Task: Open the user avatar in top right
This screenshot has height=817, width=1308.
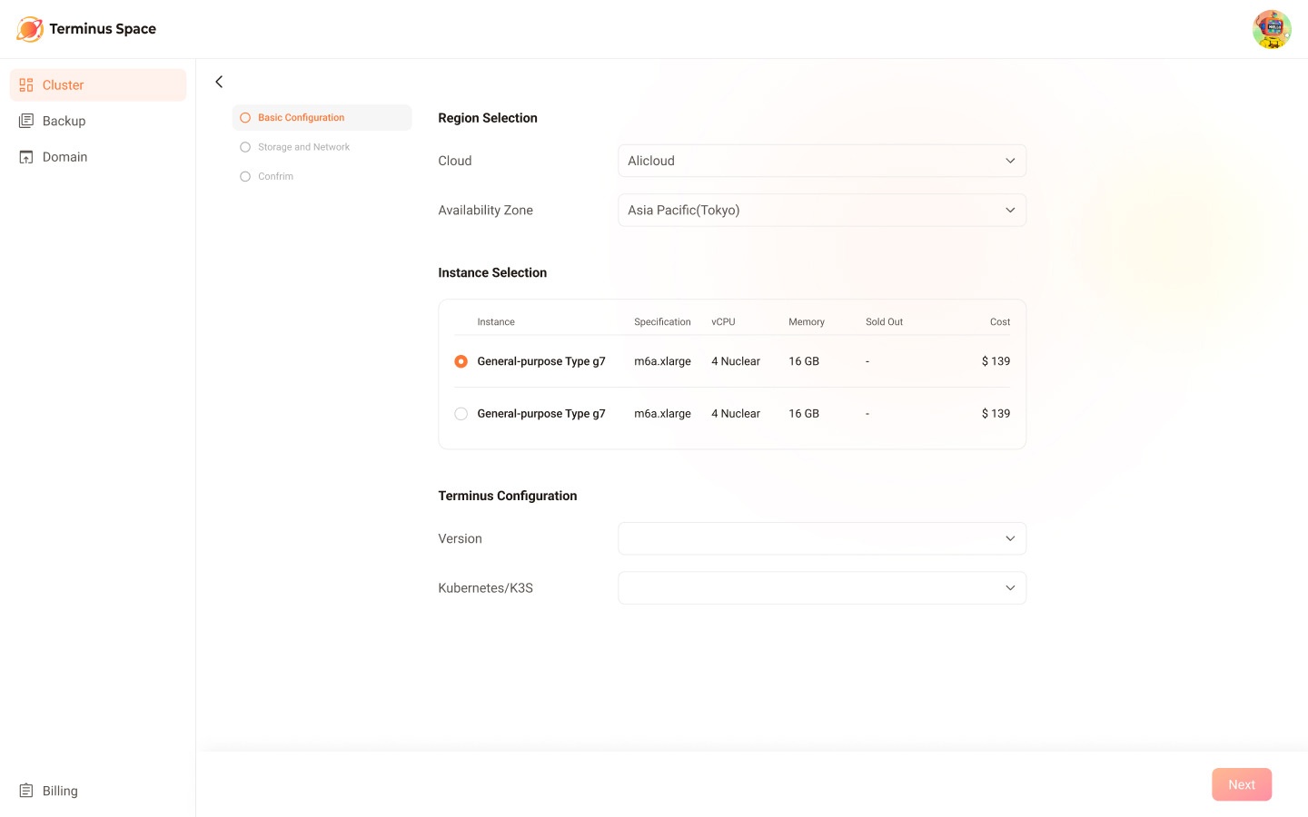Action: [1271, 29]
